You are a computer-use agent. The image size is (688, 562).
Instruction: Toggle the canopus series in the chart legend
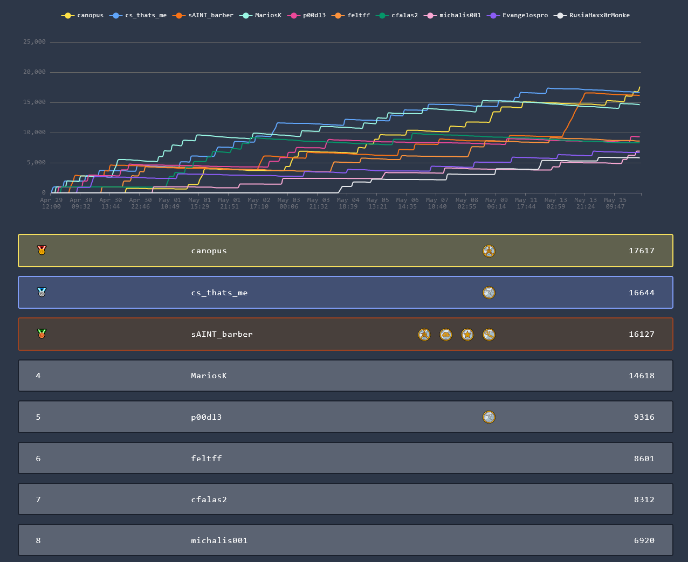click(82, 16)
